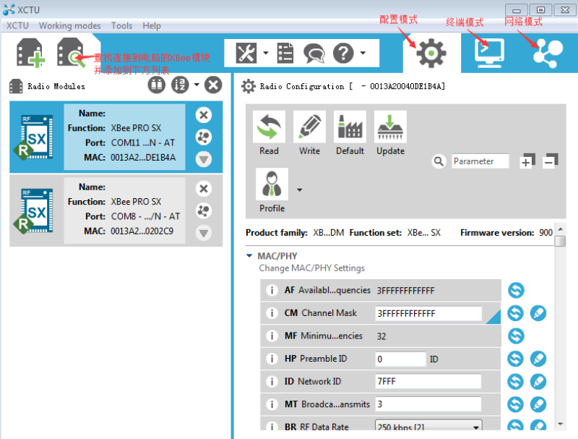Viewport: 578px width, 439px height.
Task: Refresh the AF Available Frequencies value
Action: pyautogui.click(x=516, y=290)
